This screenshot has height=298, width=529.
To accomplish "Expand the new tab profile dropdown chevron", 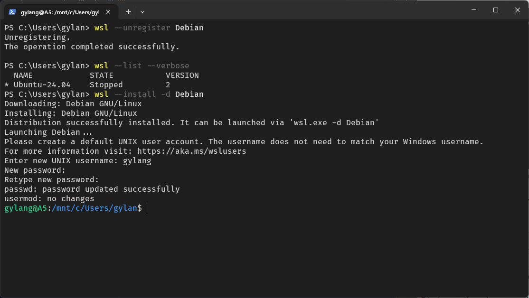I will [142, 11].
